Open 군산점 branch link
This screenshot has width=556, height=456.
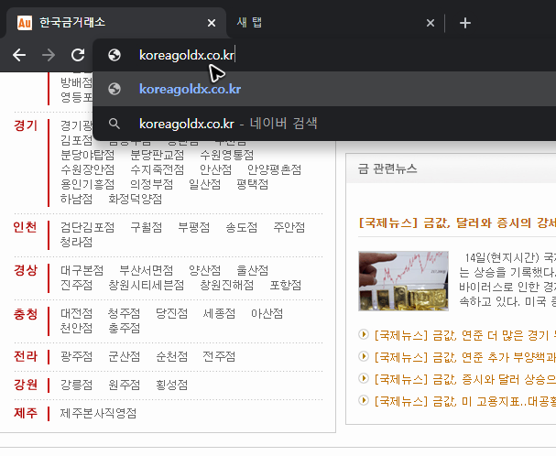pyautogui.click(x=124, y=356)
